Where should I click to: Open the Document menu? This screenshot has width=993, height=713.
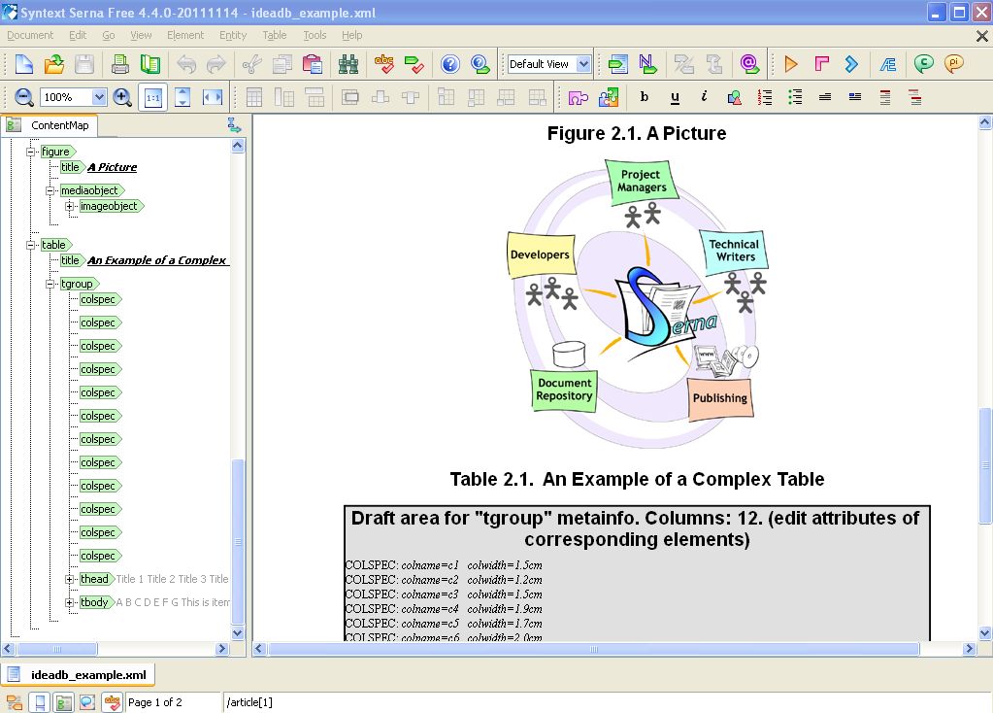pos(30,35)
